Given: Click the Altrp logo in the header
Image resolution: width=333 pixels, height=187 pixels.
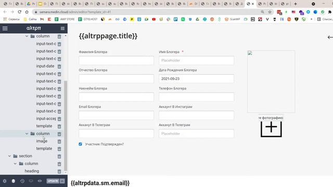Looking at the screenshot, I should coord(33,28).
